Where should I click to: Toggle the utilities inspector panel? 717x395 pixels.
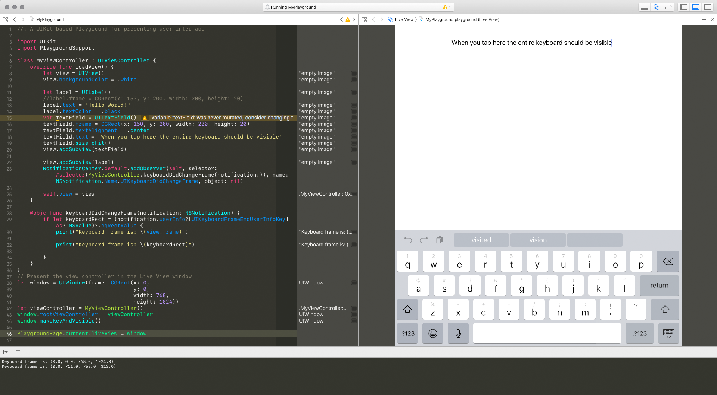708,7
